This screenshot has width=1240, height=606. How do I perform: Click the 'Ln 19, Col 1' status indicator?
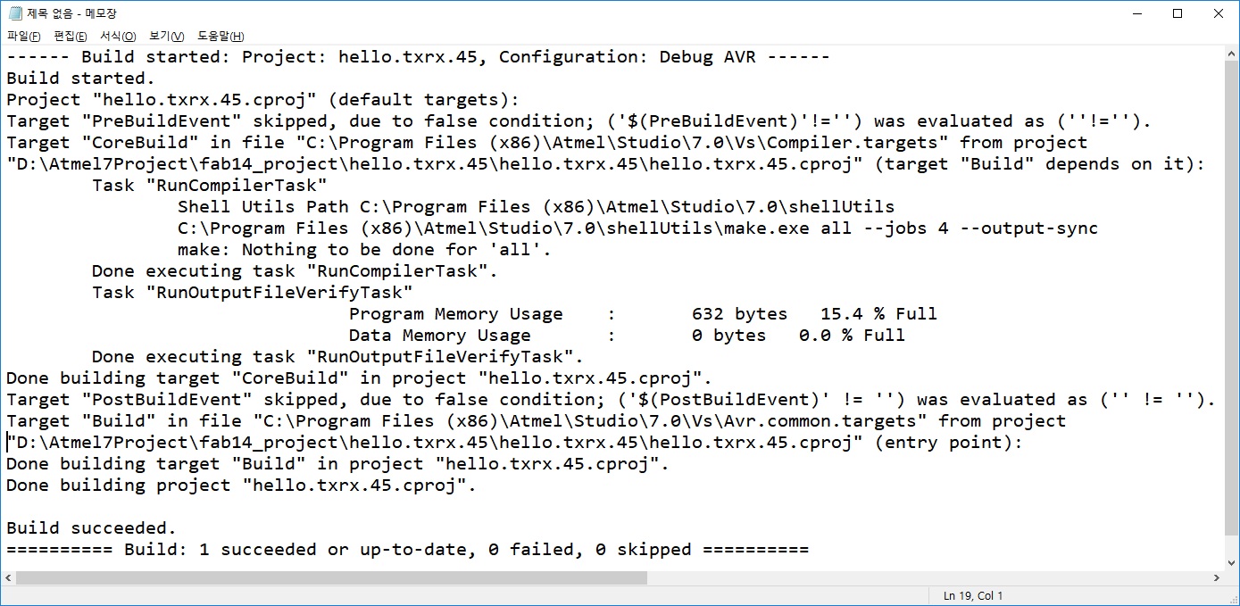tap(973, 595)
